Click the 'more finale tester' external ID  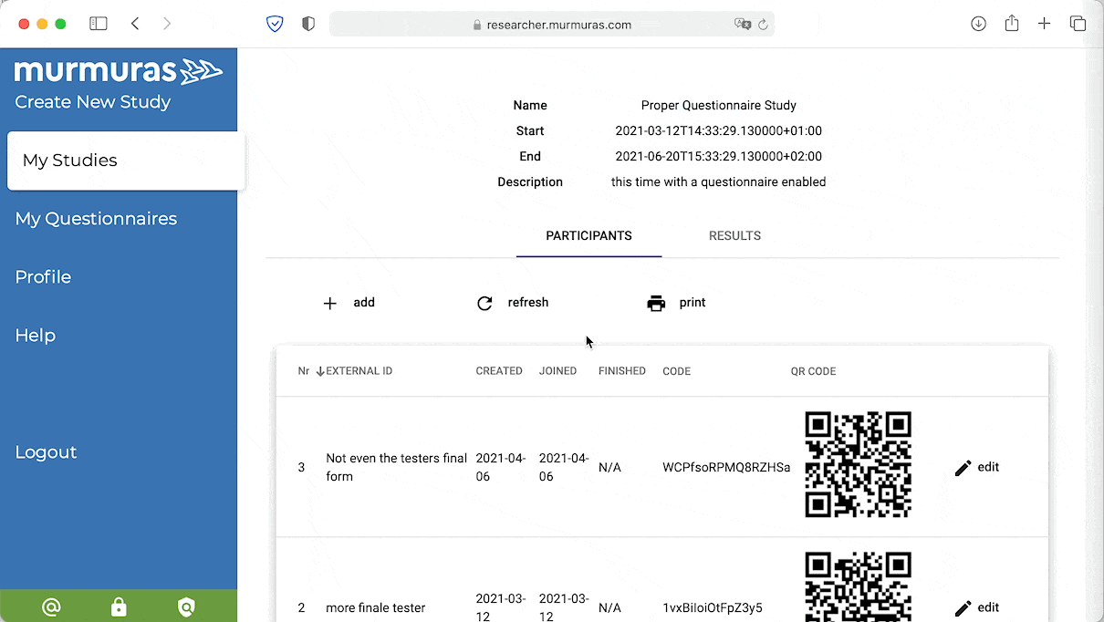pos(376,608)
